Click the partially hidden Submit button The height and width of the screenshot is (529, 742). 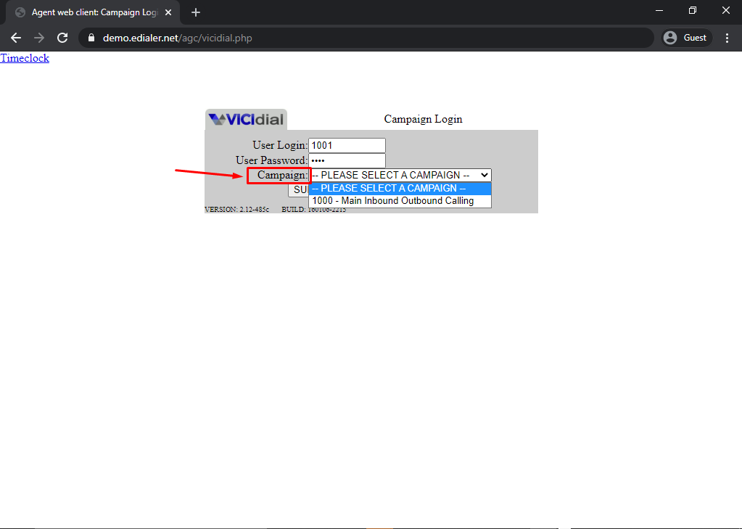click(x=299, y=190)
